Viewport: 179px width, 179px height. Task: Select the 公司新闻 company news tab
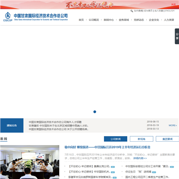pos(116,139)
